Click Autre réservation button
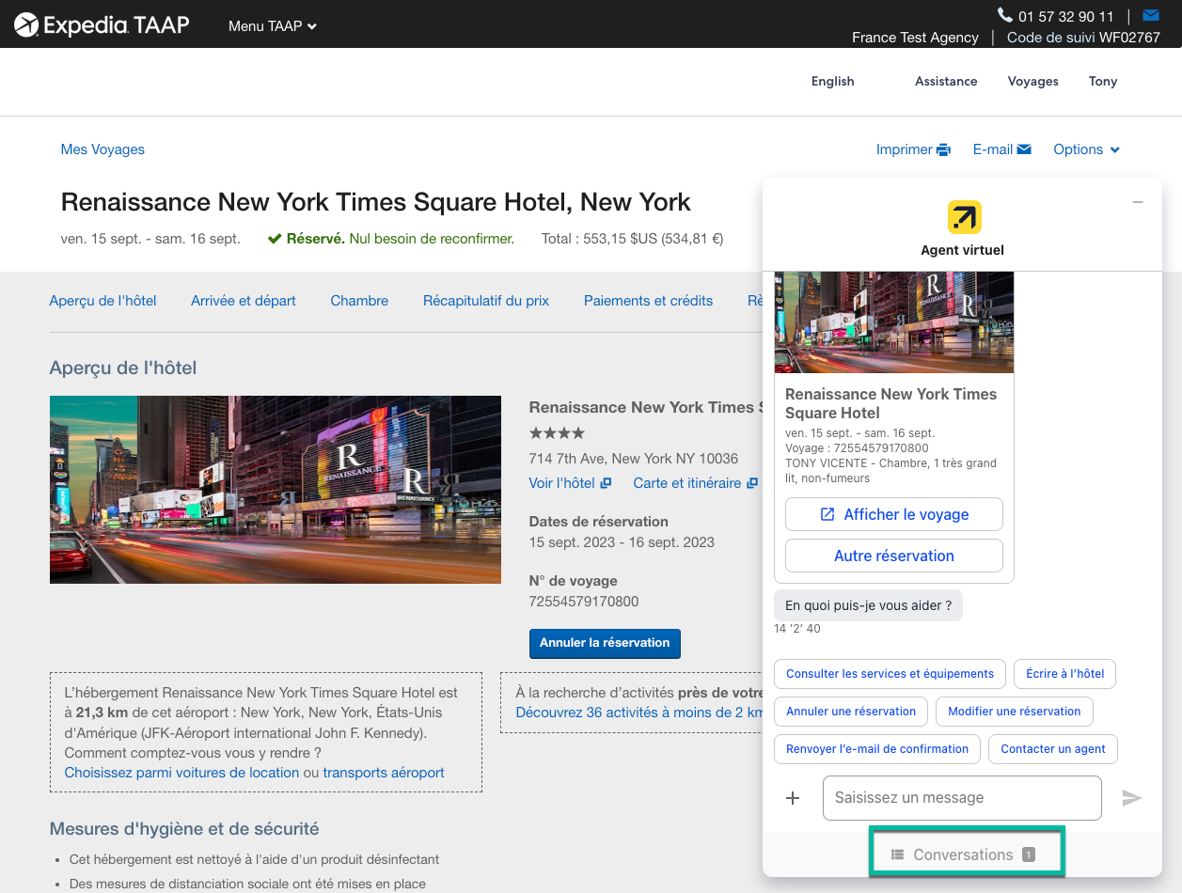 pos(894,556)
